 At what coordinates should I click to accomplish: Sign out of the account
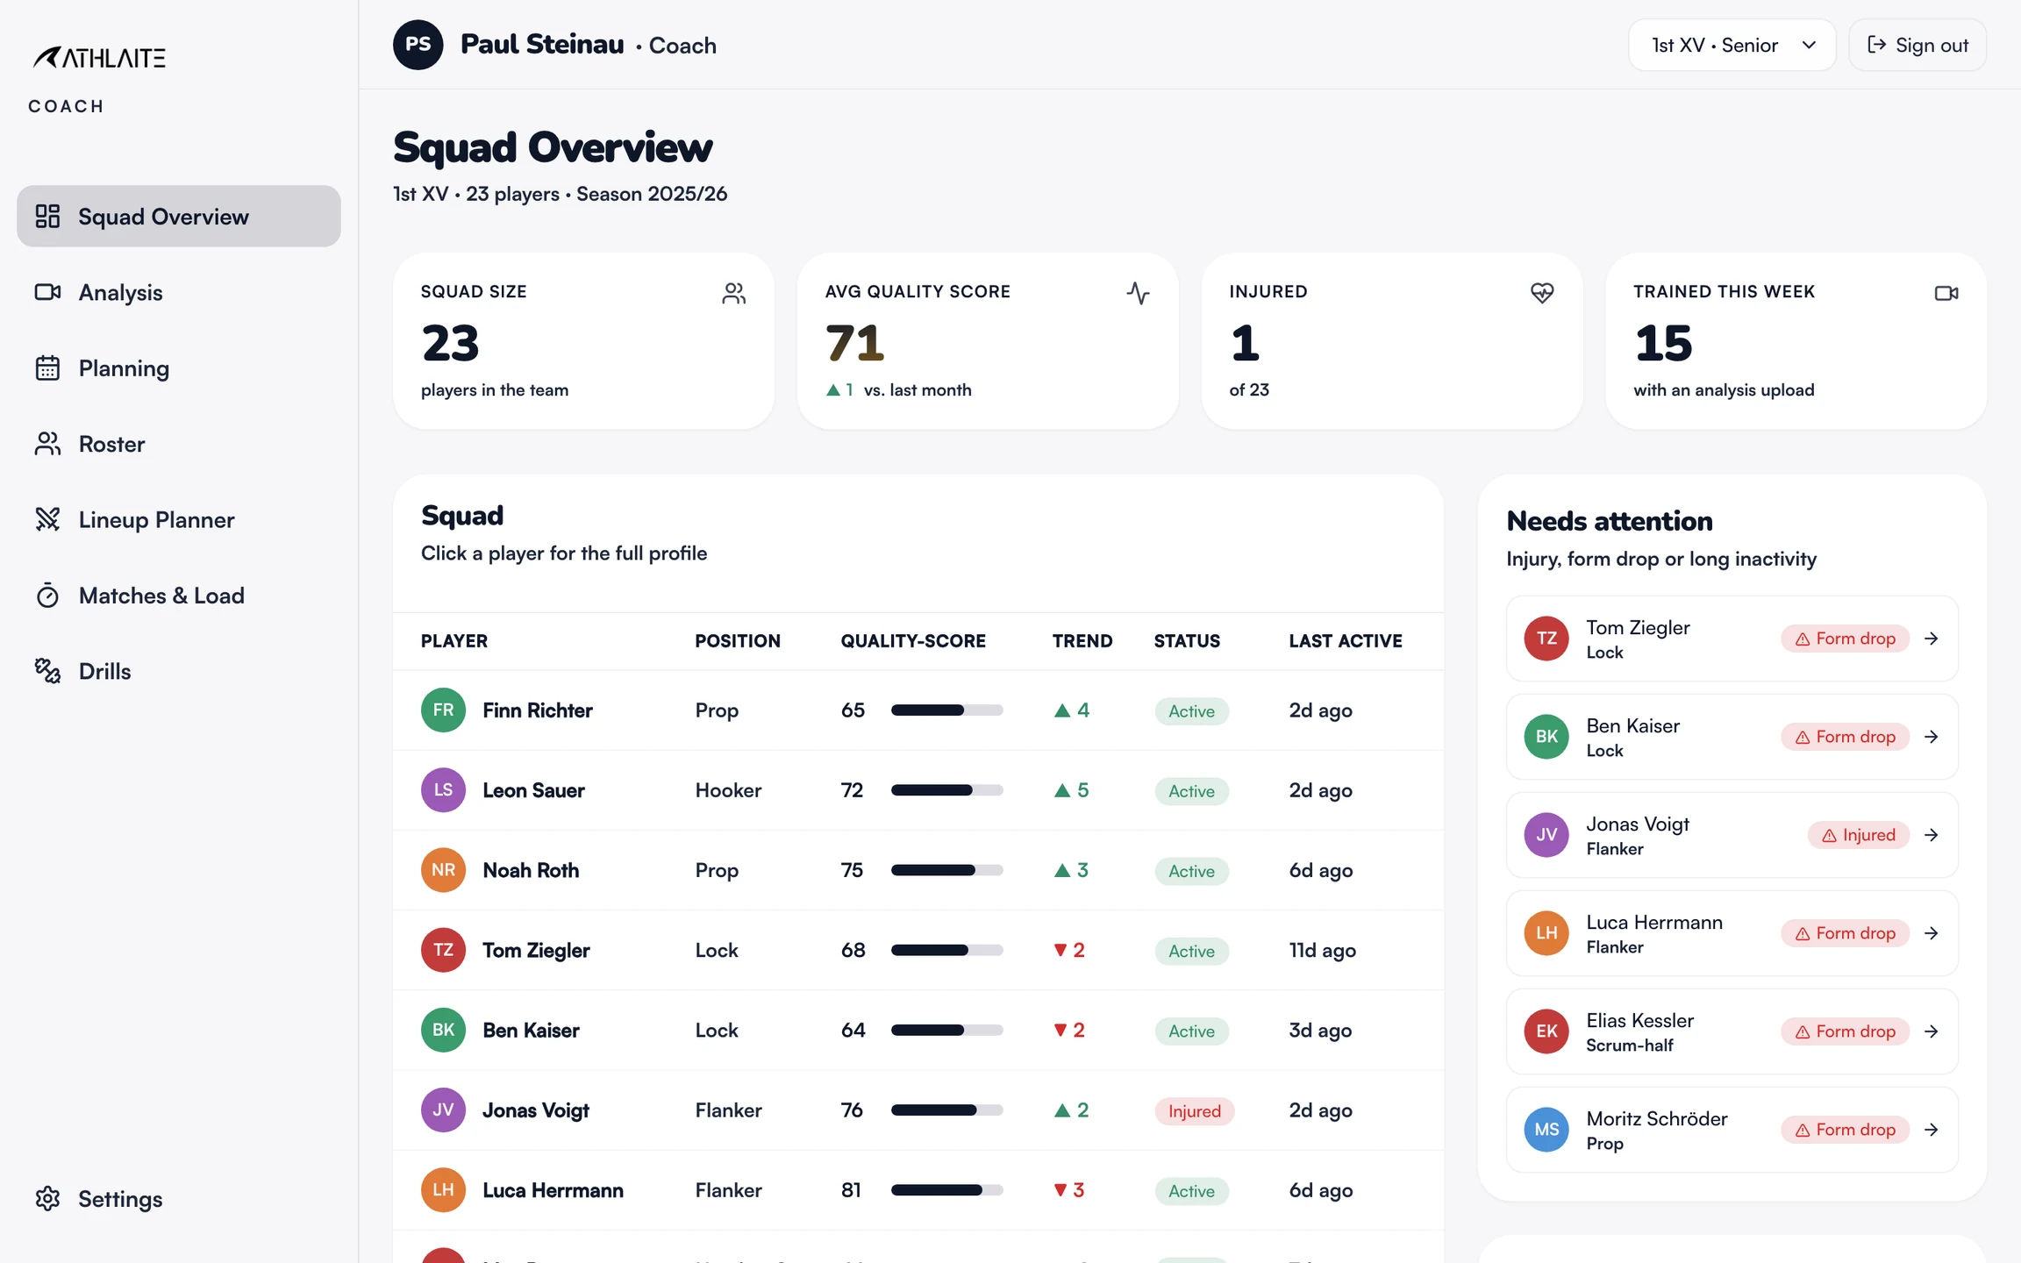[1917, 45]
